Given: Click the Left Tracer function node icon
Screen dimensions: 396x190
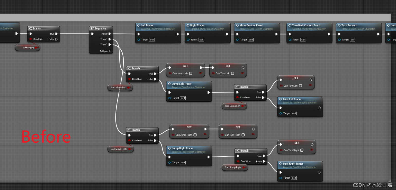Looking at the screenshot, I should [x=138, y=25].
